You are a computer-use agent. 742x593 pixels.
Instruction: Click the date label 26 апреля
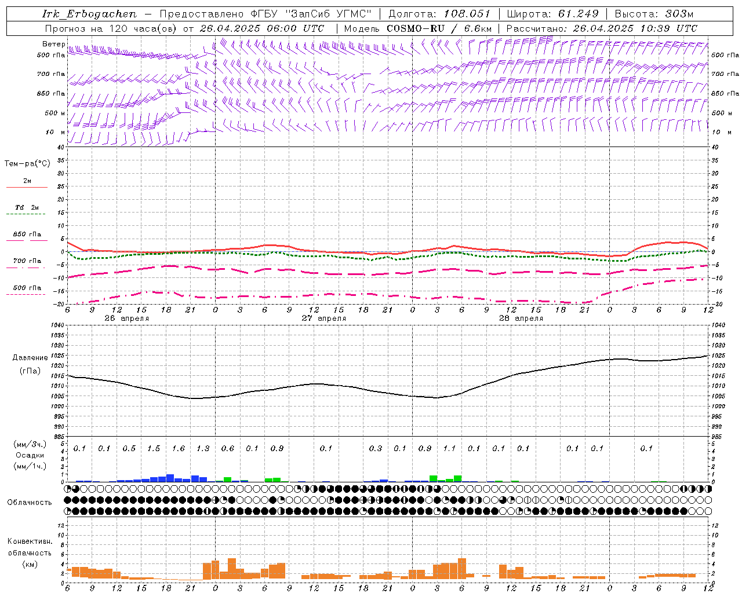tap(127, 319)
